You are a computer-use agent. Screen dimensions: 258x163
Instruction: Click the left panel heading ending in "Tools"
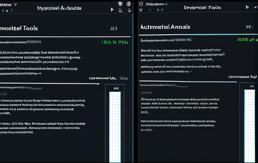[x=19, y=28]
